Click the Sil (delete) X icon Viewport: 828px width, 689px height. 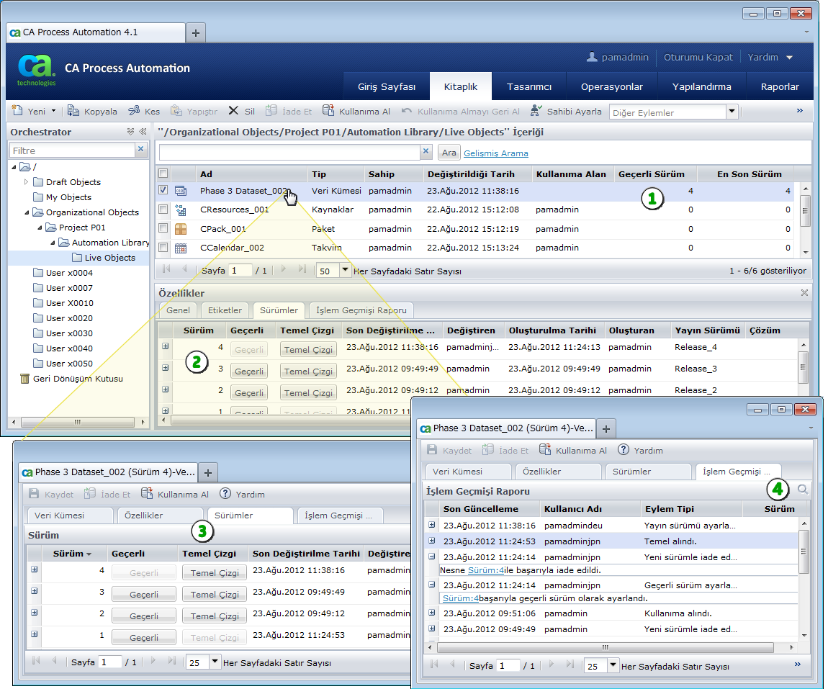click(233, 111)
